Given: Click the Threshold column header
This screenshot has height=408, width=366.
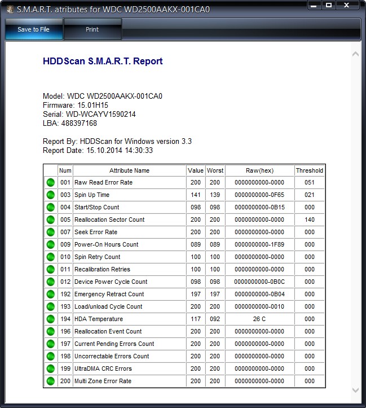Looking at the screenshot, I should point(310,170).
